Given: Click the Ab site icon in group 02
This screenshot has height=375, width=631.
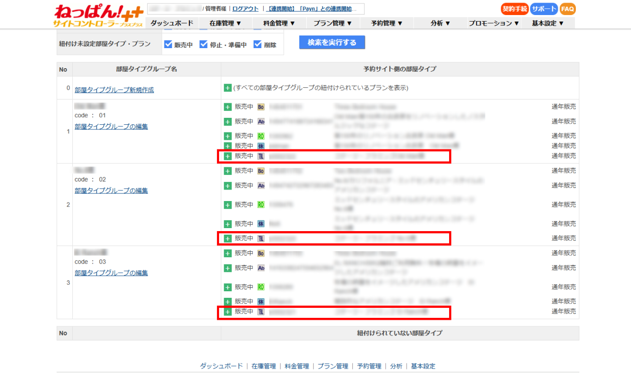Looking at the screenshot, I should [x=261, y=185].
